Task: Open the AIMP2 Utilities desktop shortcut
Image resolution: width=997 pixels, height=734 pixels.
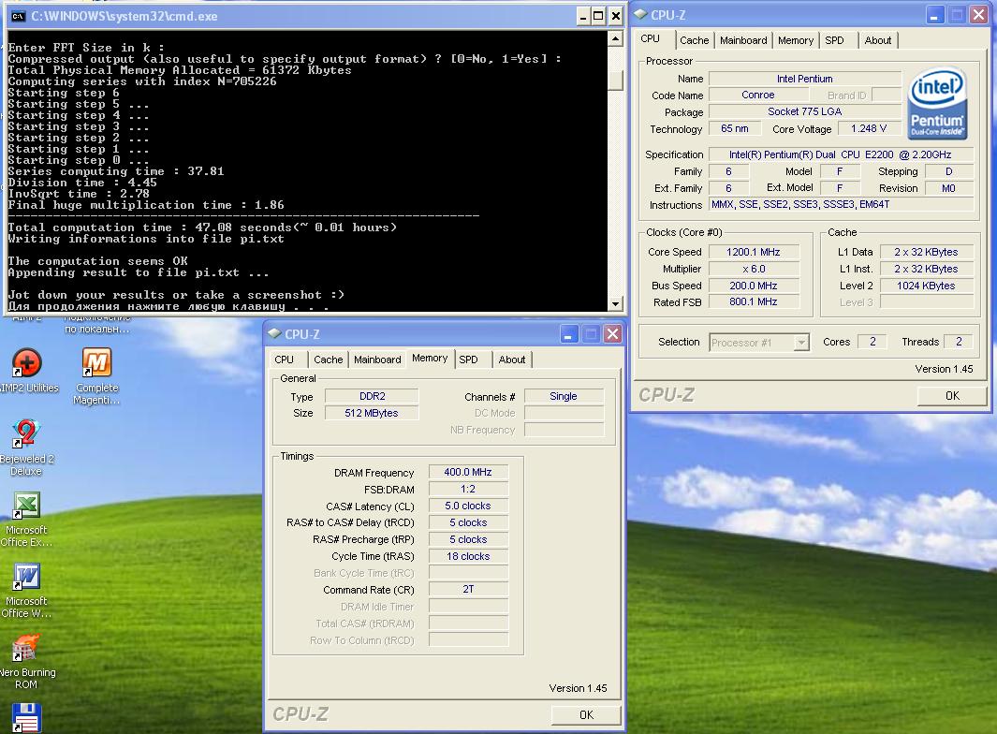Action: tap(26, 371)
